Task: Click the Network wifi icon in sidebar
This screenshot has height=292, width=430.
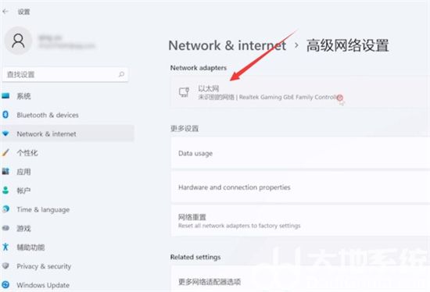Action: pos(5,134)
